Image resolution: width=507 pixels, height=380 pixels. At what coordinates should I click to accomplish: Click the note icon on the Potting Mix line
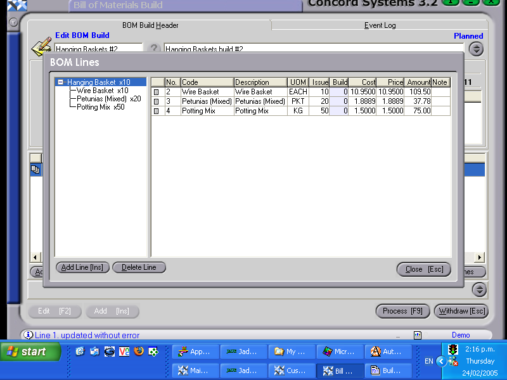click(x=155, y=111)
